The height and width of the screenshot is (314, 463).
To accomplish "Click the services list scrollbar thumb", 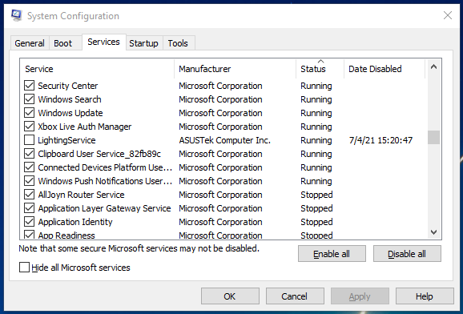I will 433,137.
